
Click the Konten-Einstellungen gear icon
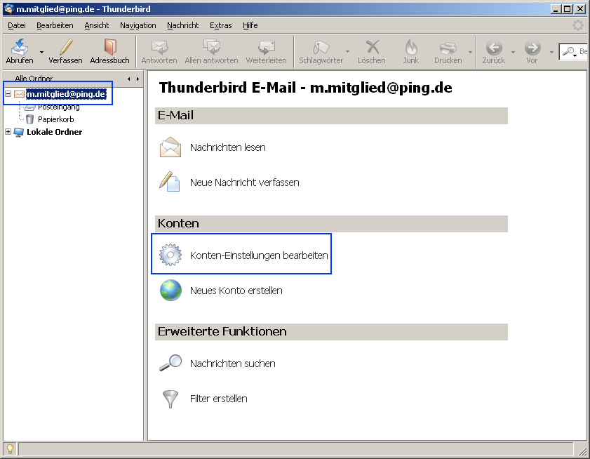pos(170,255)
